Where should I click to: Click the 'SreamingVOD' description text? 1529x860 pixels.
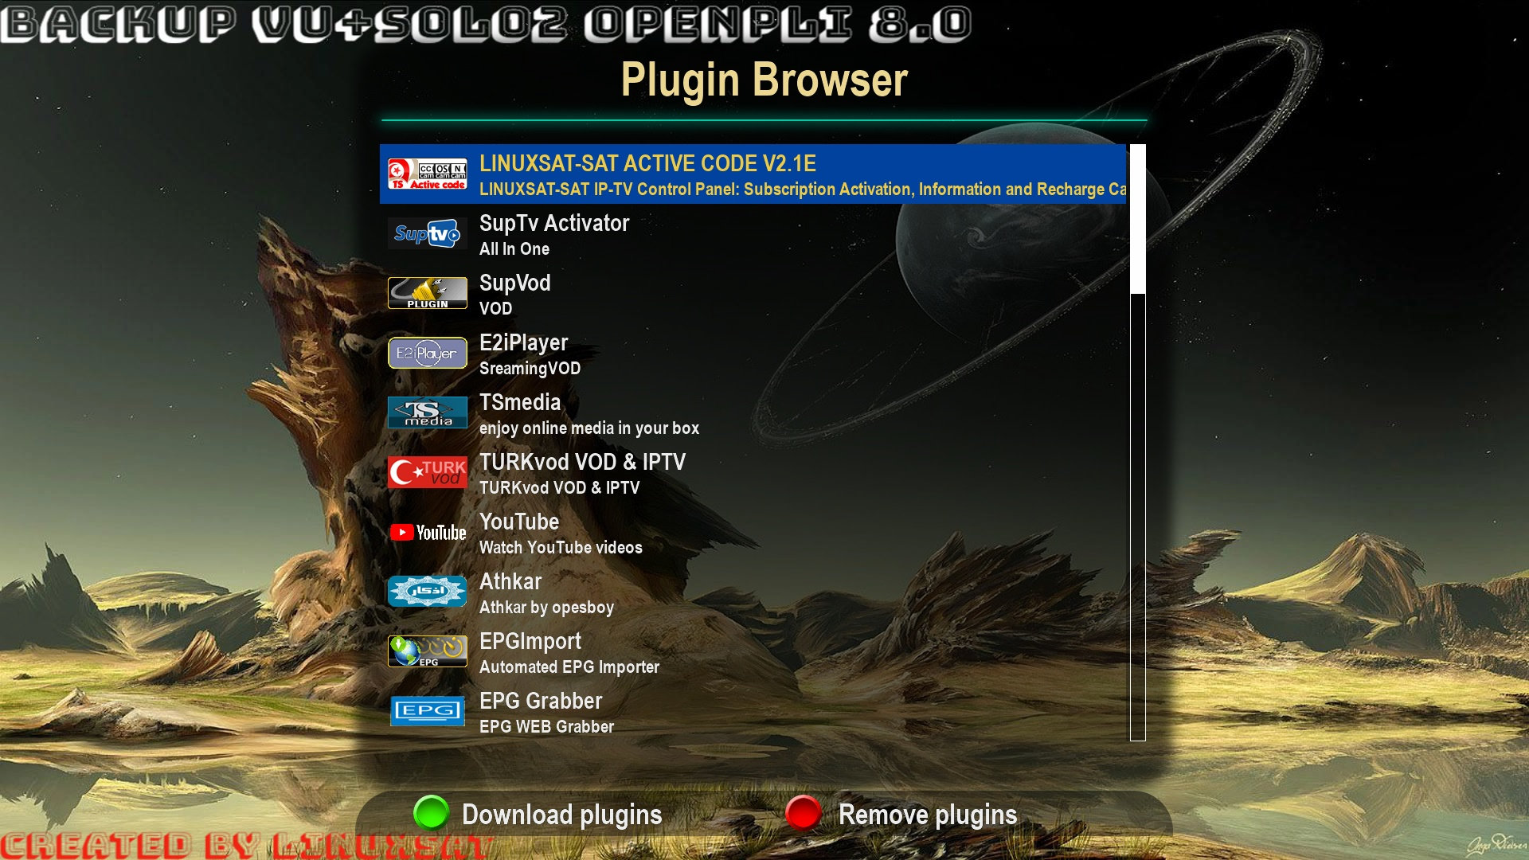point(530,369)
